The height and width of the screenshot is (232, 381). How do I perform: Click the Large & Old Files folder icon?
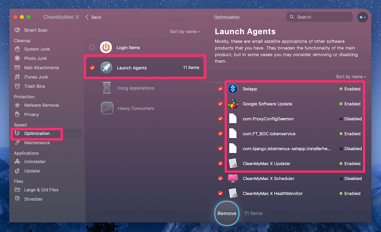[17, 189]
